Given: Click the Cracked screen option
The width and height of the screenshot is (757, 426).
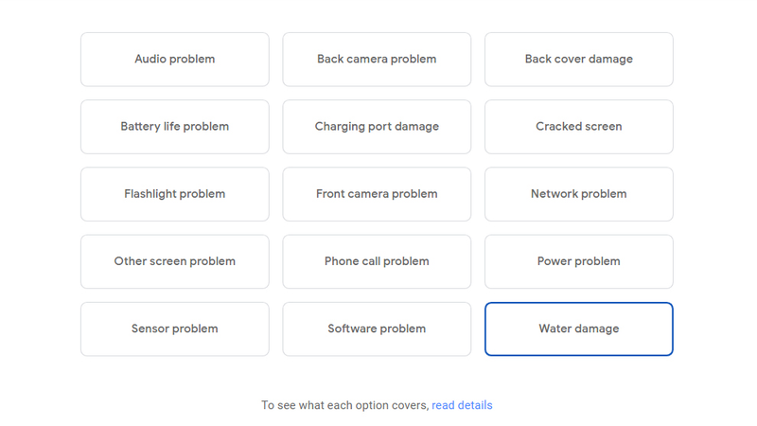Looking at the screenshot, I should click(579, 127).
